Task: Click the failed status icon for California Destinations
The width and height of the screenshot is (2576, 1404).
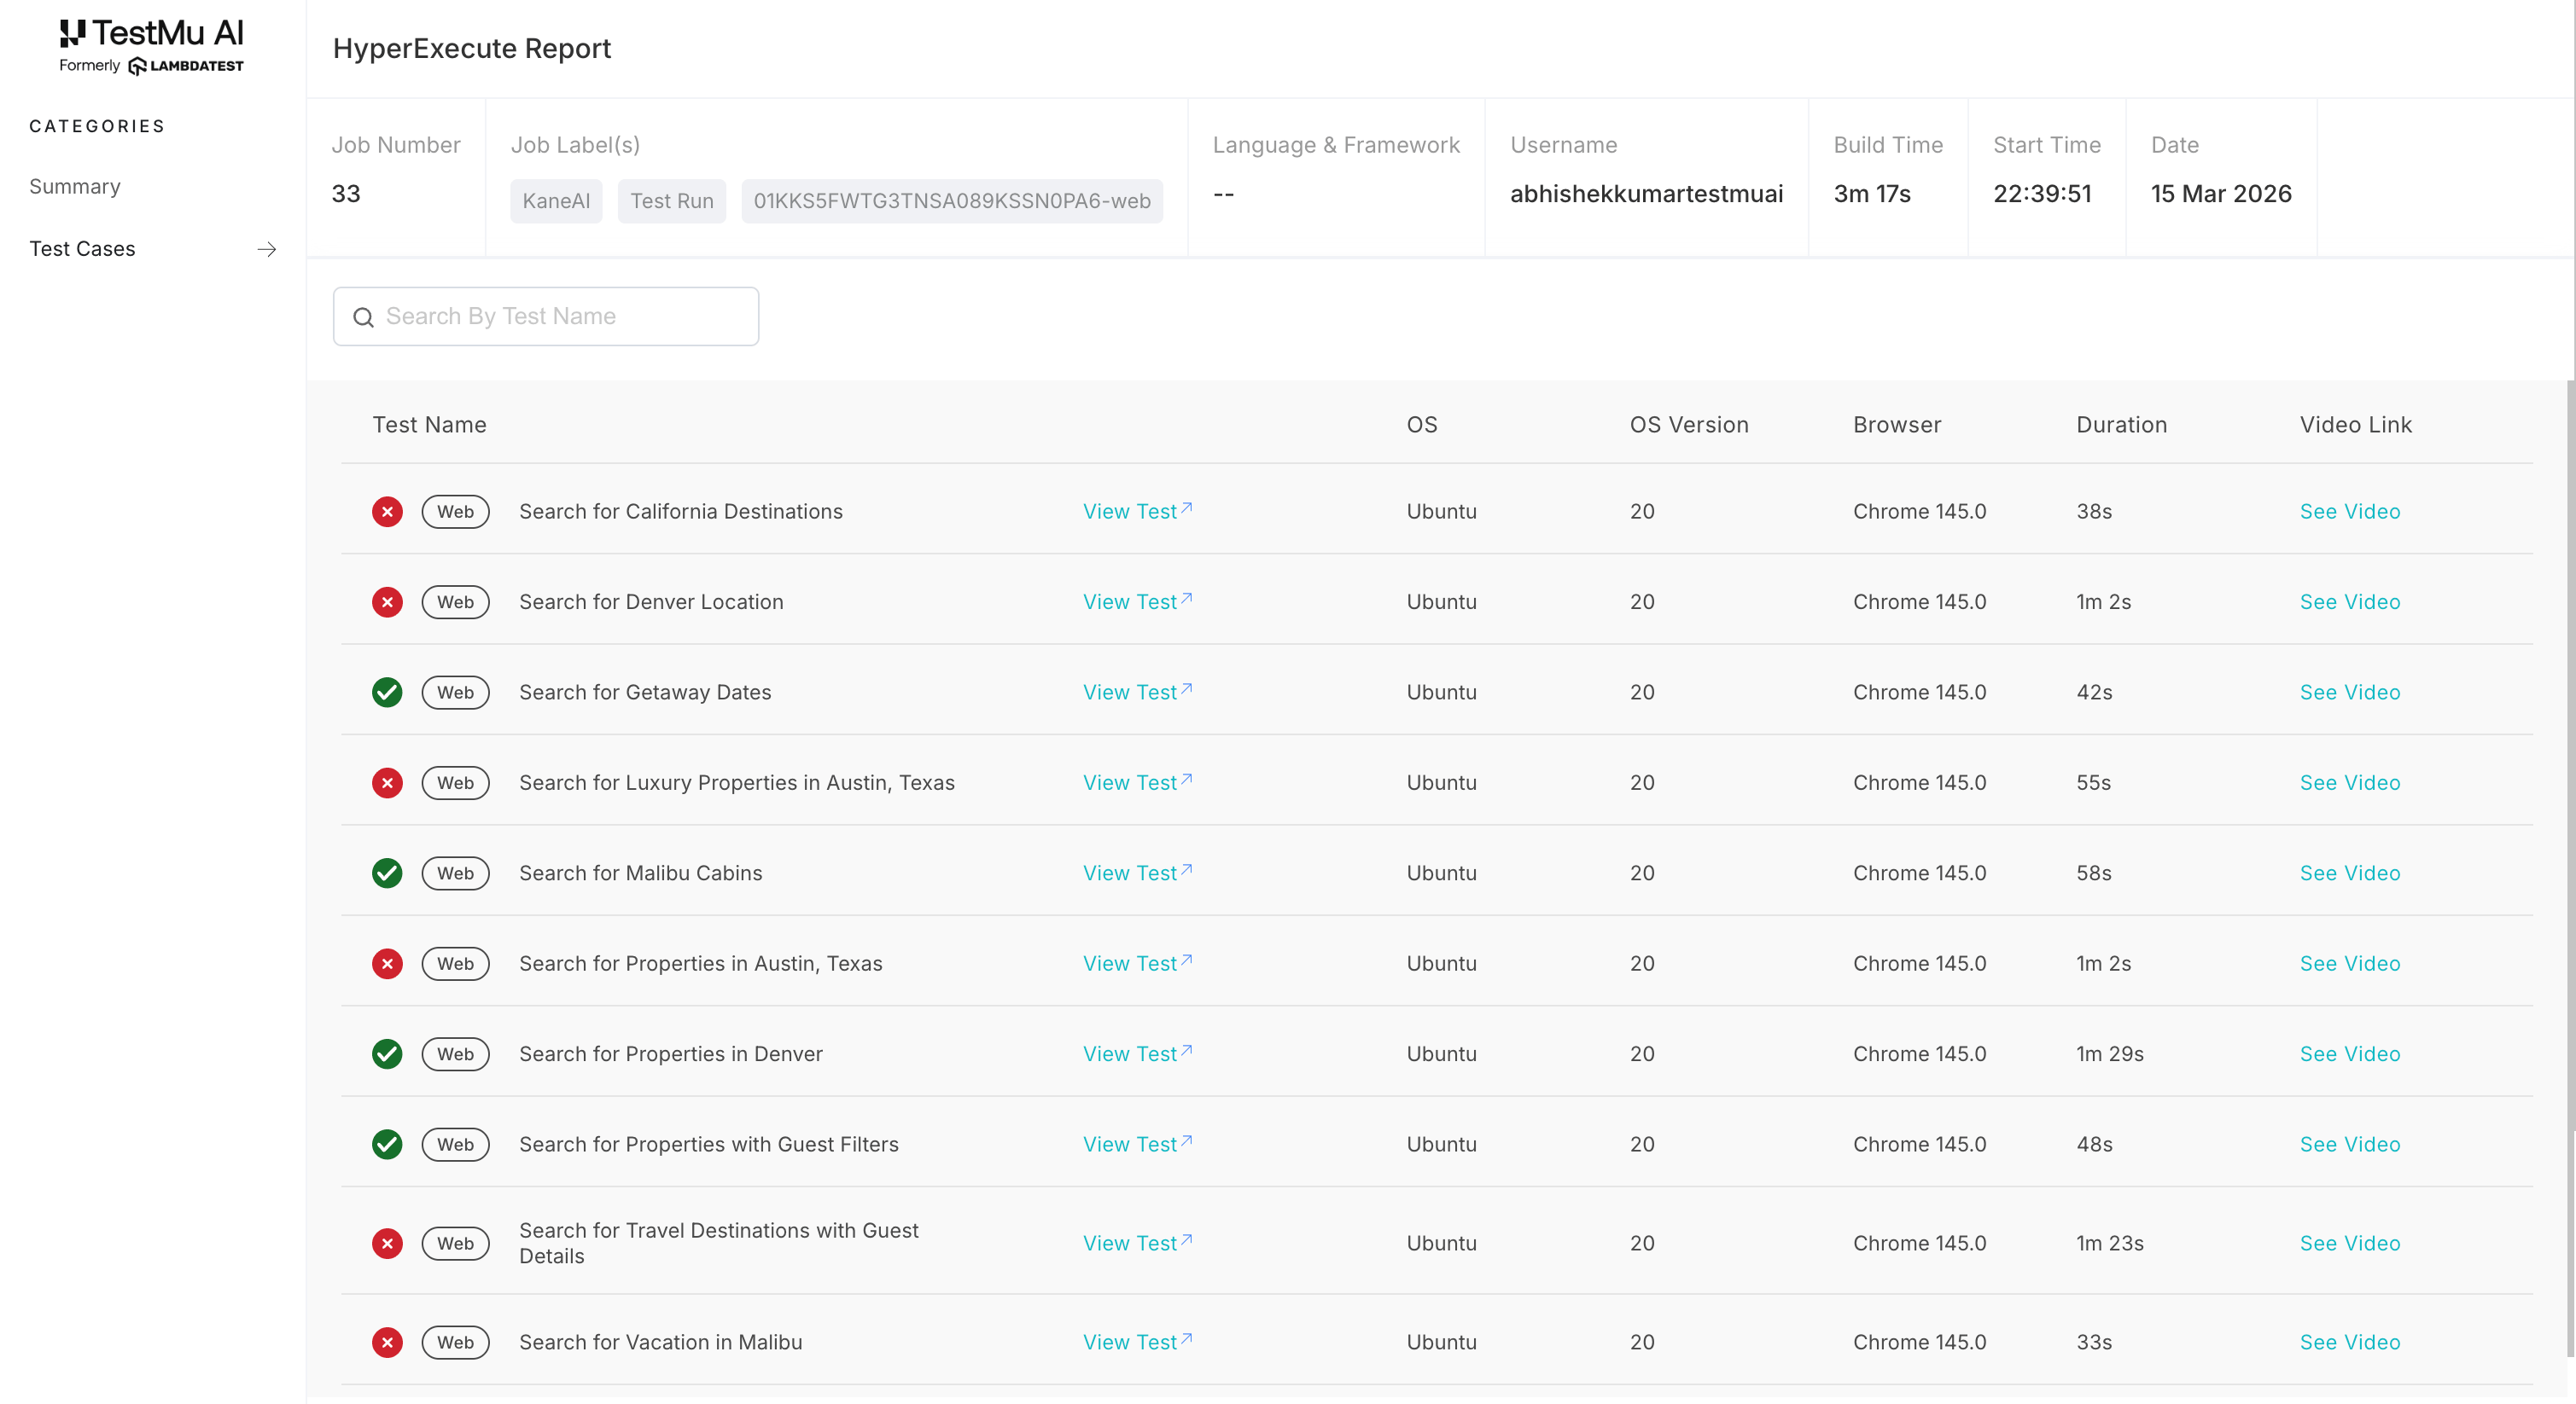Action: pyautogui.click(x=387, y=512)
